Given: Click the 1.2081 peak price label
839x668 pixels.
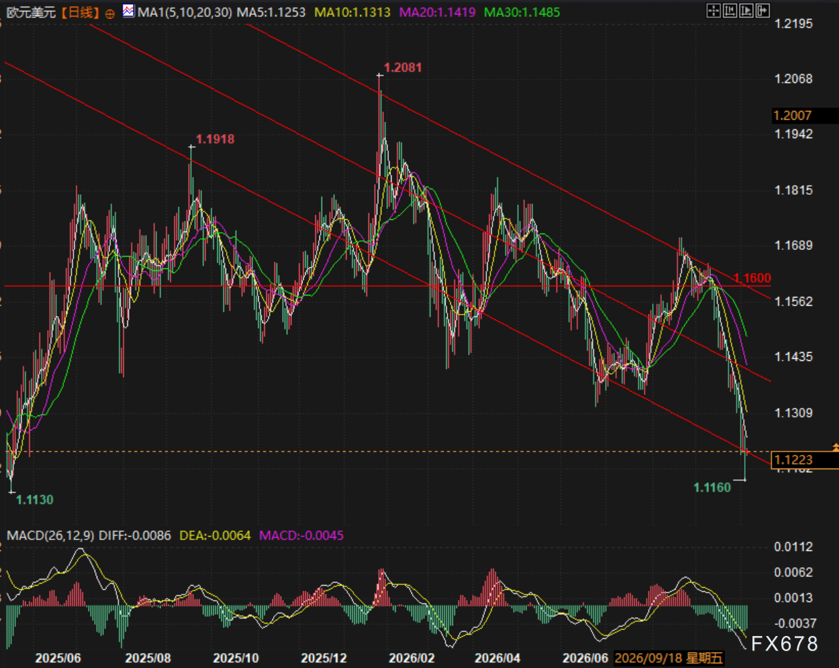Looking at the screenshot, I should 402,67.
